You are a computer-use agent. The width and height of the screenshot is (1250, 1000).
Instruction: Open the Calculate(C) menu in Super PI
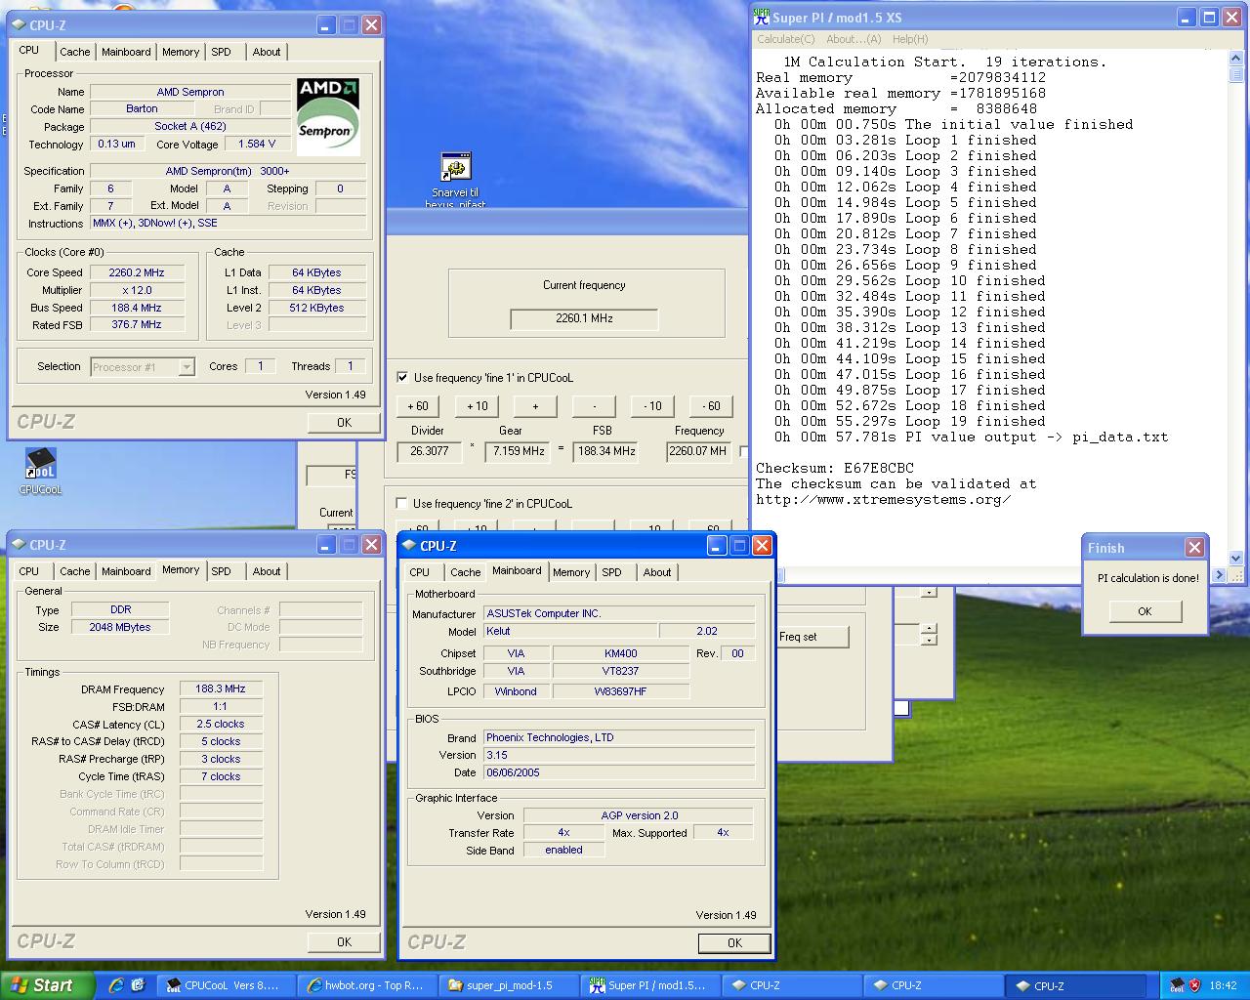point(785,39)
